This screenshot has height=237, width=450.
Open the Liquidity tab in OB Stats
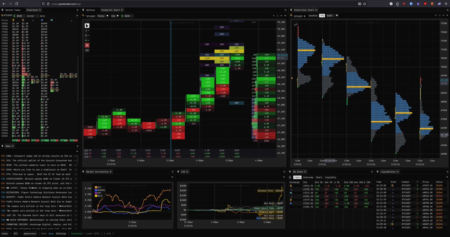[330, 177]
